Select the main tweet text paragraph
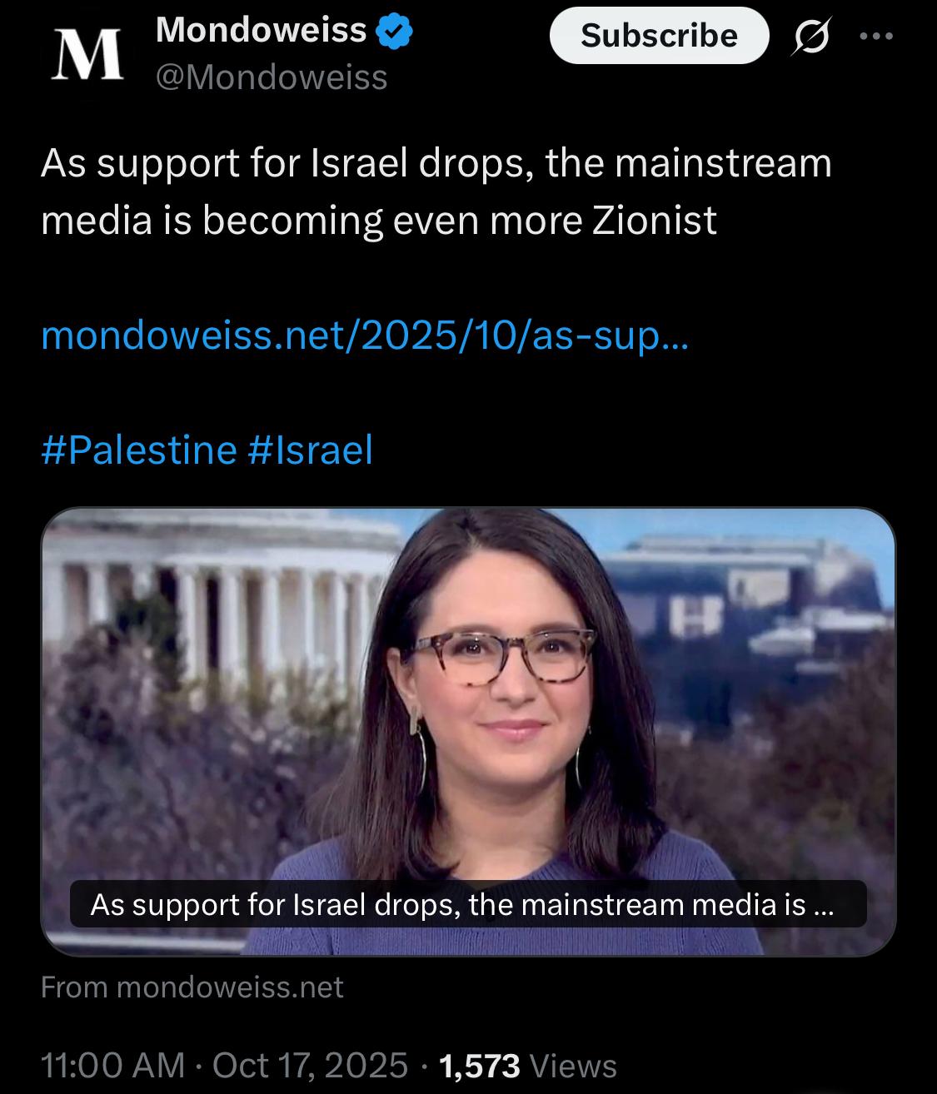Screen dimensions: 937x1094 pyautogui.click(x=436, y=191)
